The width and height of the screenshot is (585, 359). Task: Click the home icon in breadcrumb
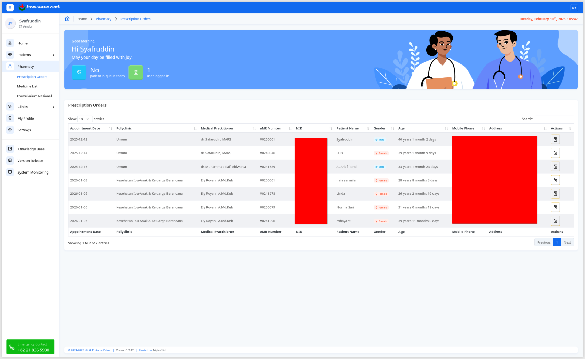[67, 19]
